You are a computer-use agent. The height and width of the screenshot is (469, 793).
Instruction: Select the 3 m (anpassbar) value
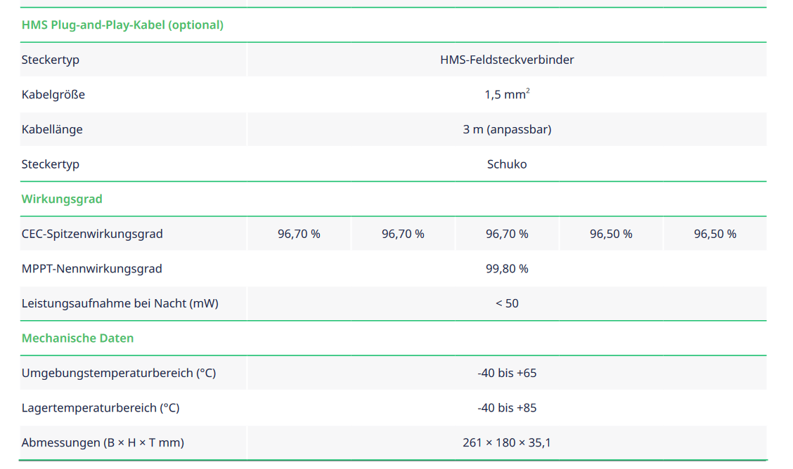click(x=507, y=129)
